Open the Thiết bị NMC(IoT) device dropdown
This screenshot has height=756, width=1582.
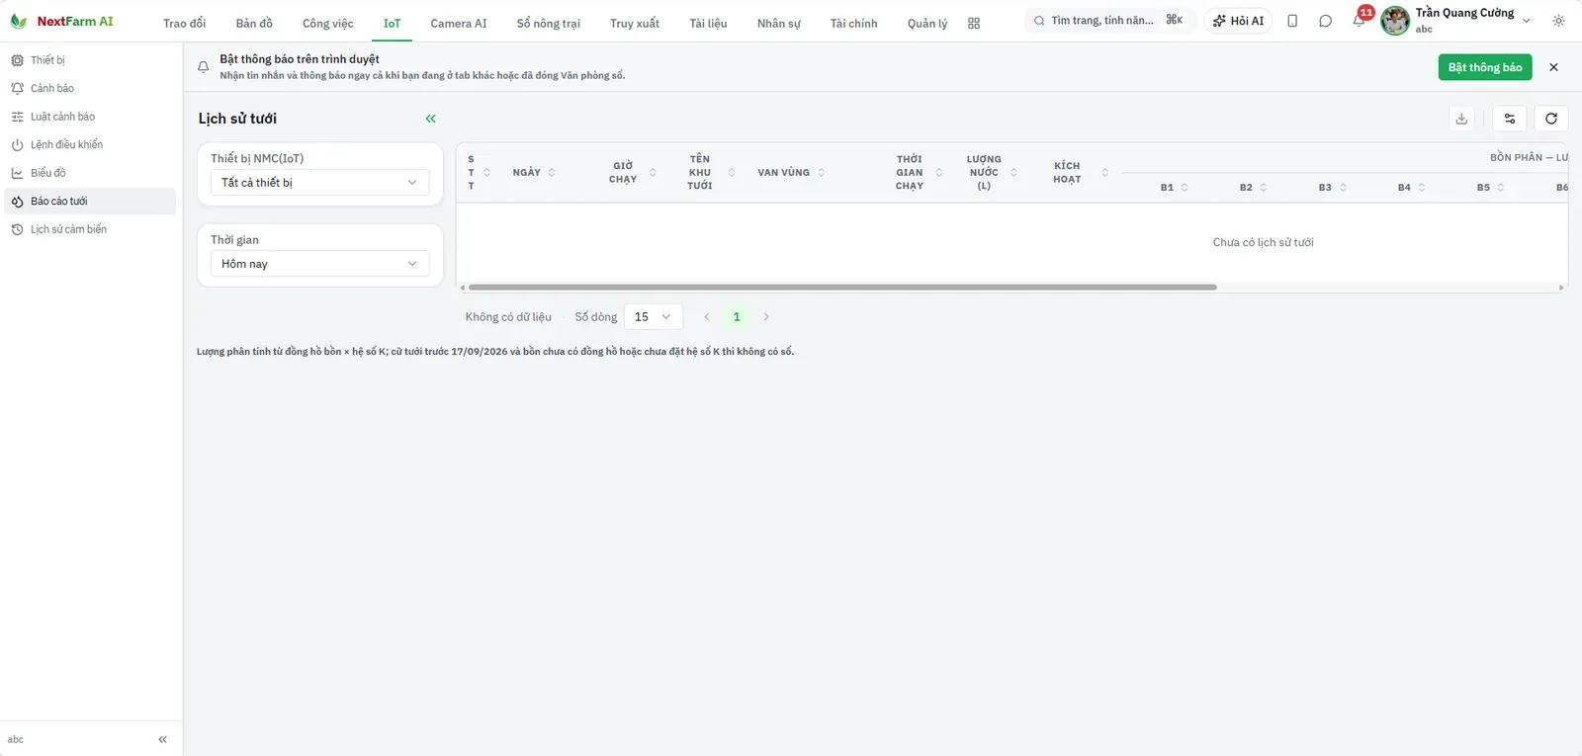tap(319, 183)
